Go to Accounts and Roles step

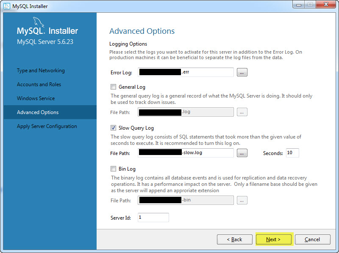(x=39, y=84)
